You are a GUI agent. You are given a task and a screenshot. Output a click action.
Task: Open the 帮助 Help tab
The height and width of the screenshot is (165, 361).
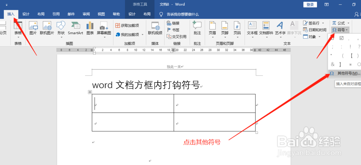[x=116, y=14]
